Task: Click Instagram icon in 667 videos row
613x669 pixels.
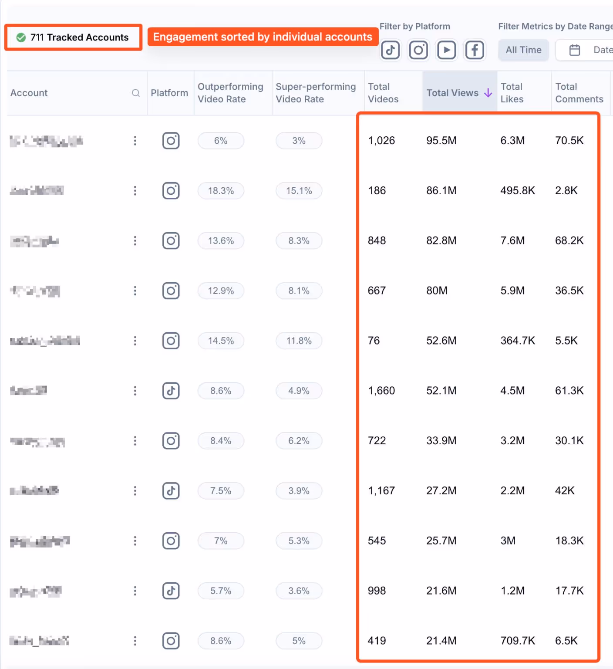Action: click(x=171, y=291)
